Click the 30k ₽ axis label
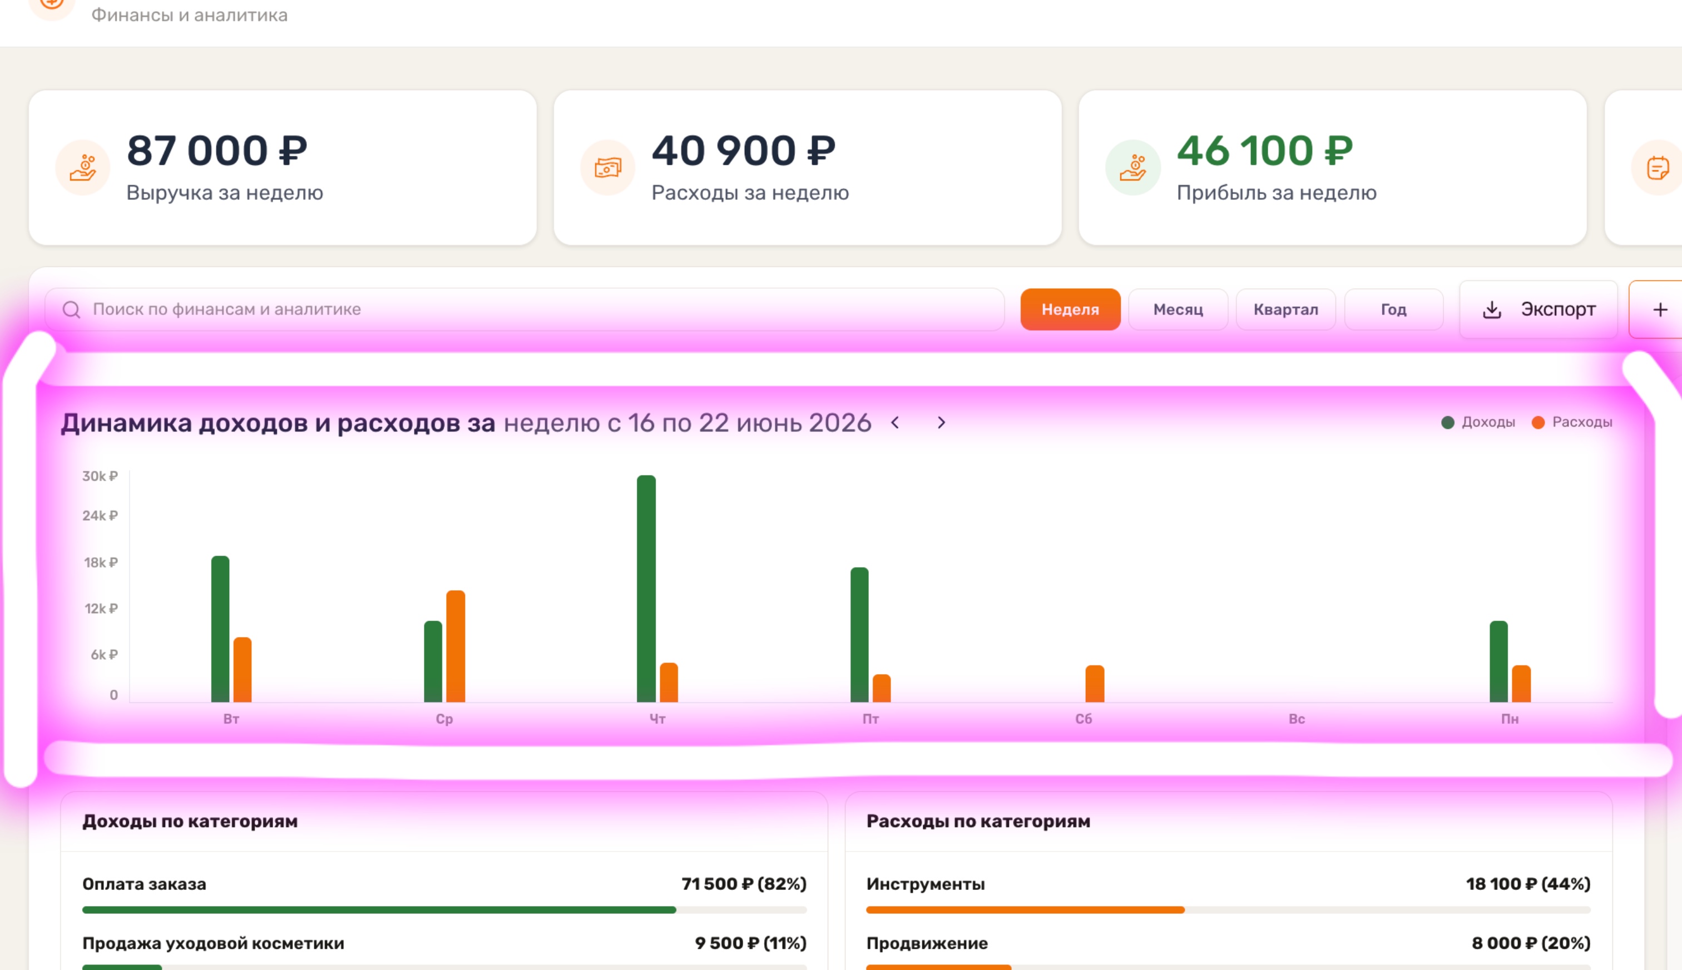Screen dimensions: 1682x970 click(100, 476)
